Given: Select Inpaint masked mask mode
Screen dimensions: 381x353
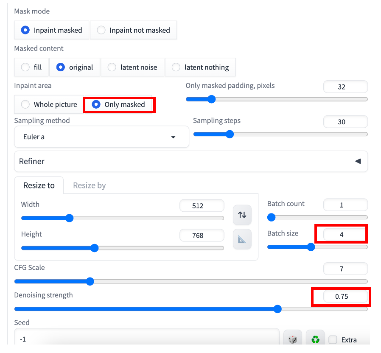Looking at the screenshot, I should (x=51, y=30).
